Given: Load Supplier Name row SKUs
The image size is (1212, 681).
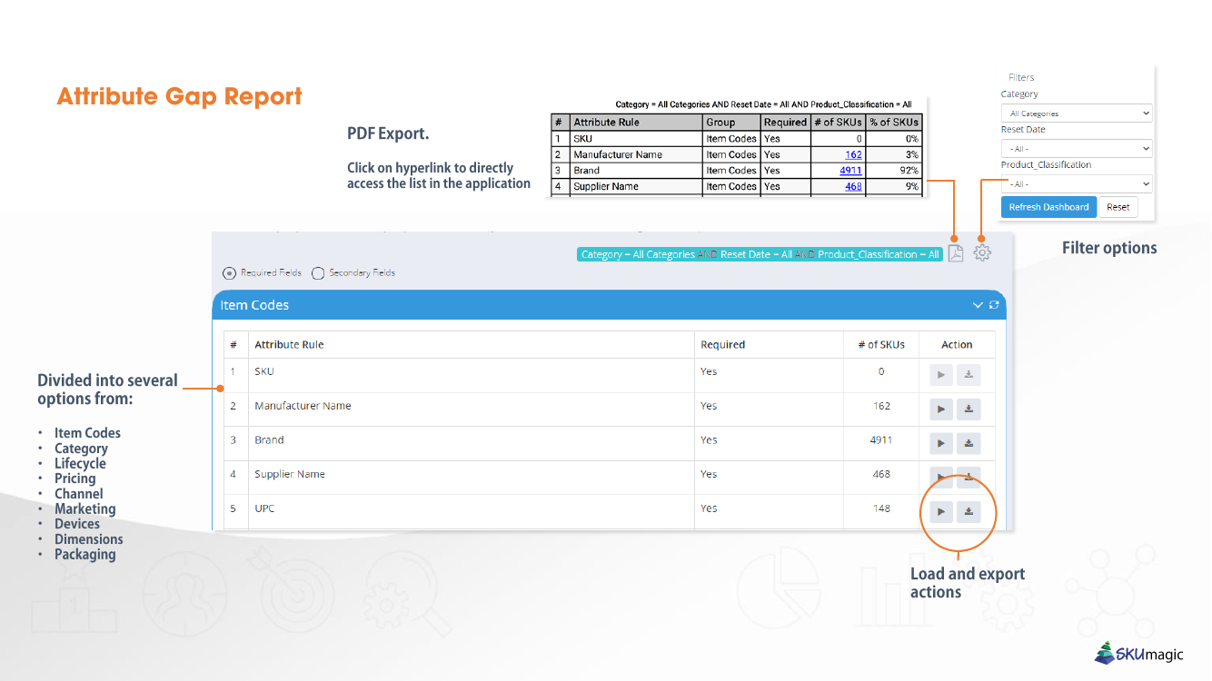Looking at the screenshot, I should coord(941,478).
